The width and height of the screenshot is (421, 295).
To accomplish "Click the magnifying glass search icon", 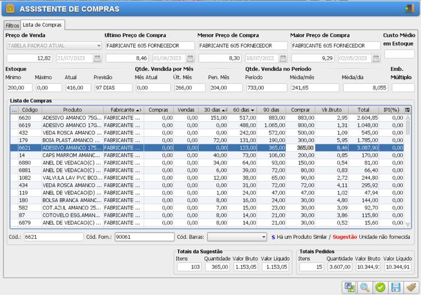I will tap(365, 287).
